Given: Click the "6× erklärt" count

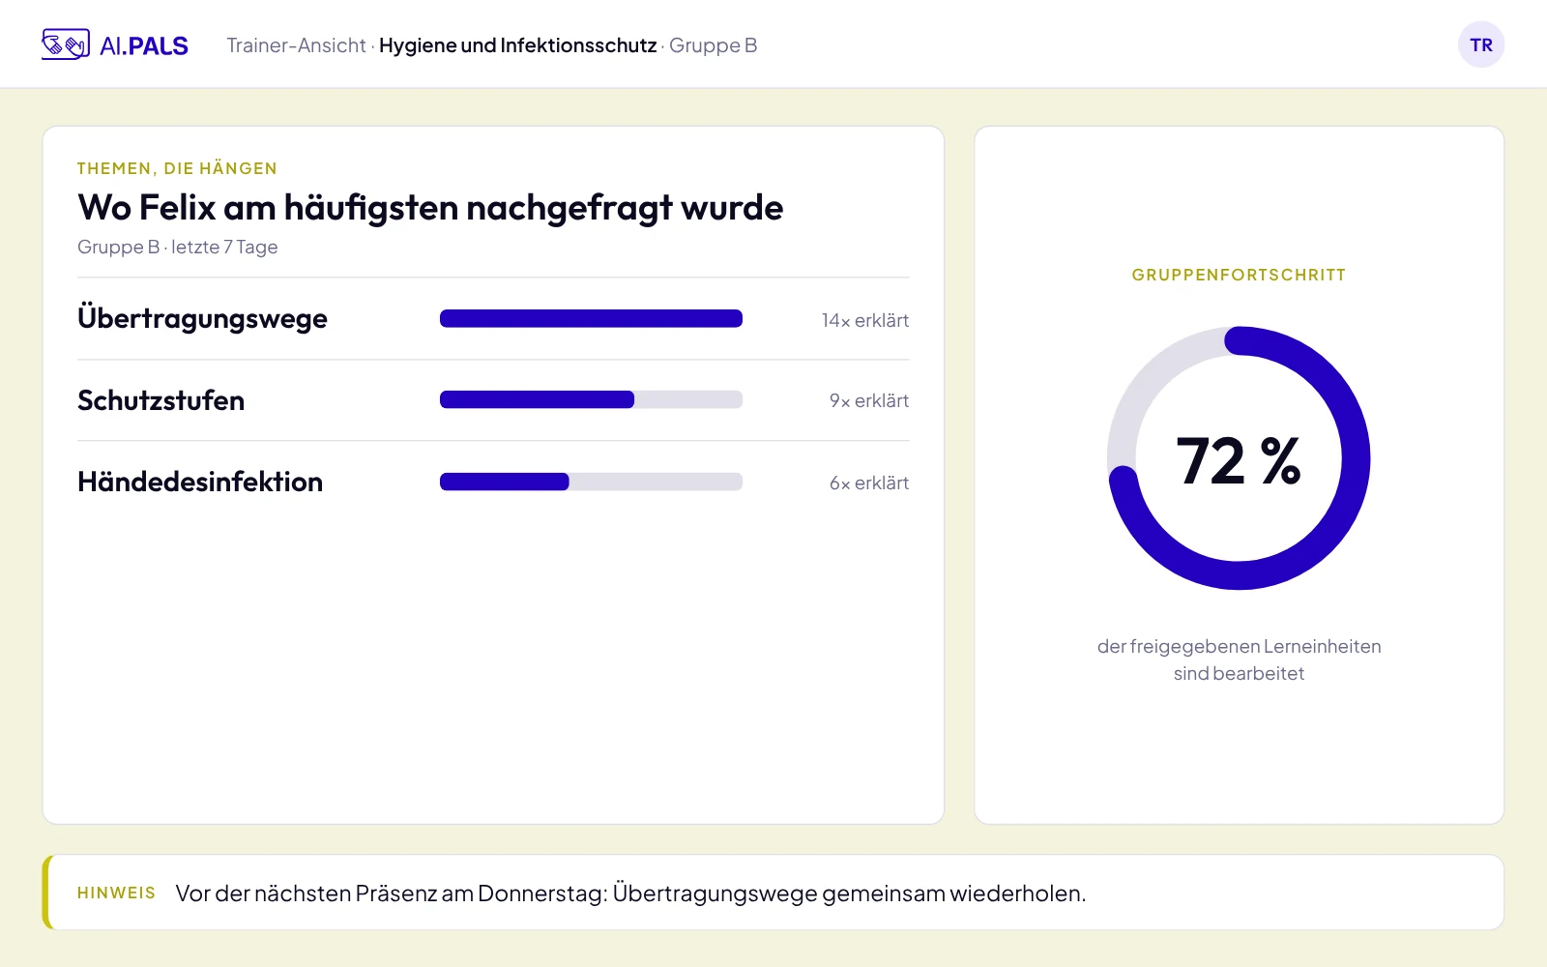Looking at the screenshot, I should (869, 483).
